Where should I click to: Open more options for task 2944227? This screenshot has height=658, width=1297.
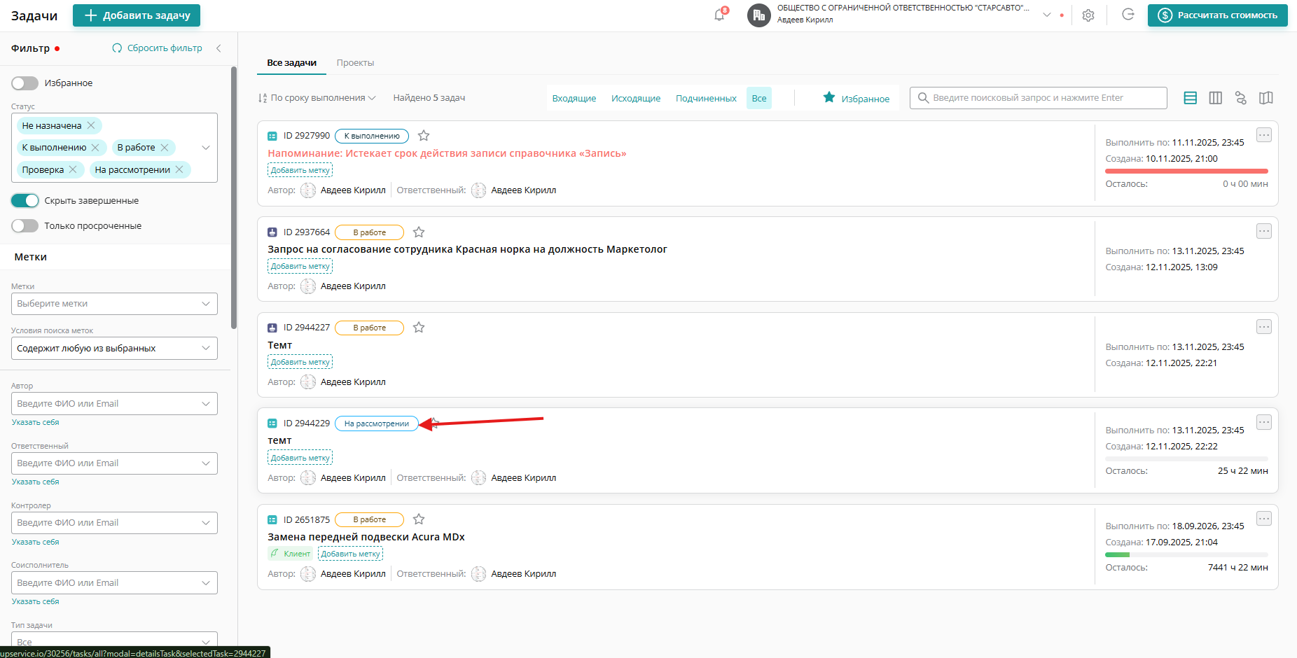[x=1263, y=327]
